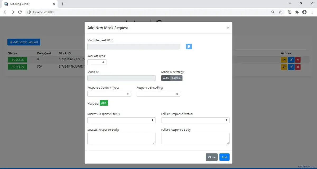
Task: Close the dialog using the Close button
Action: tap(211, 157)
